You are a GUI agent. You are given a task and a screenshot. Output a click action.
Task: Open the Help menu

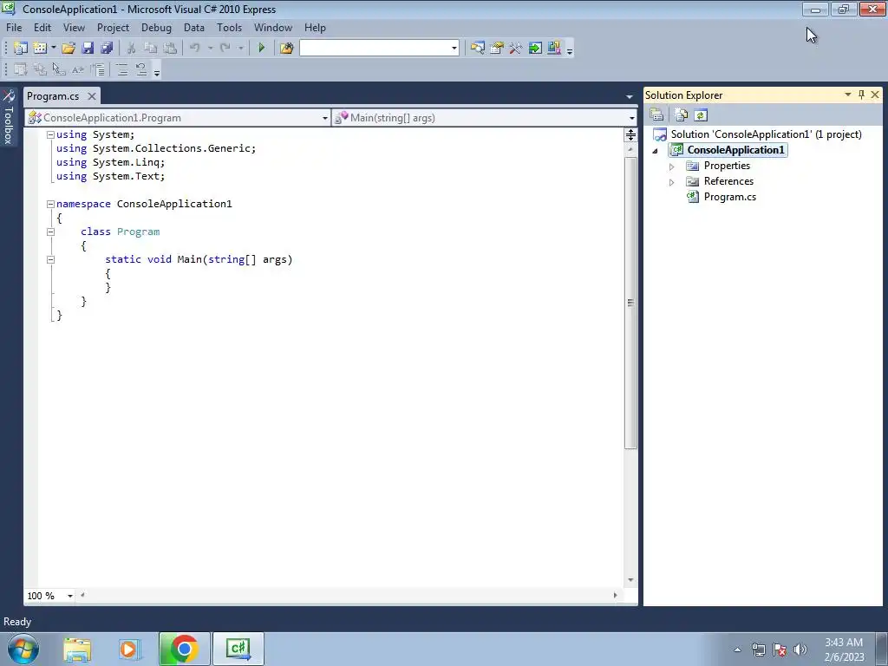315,28
